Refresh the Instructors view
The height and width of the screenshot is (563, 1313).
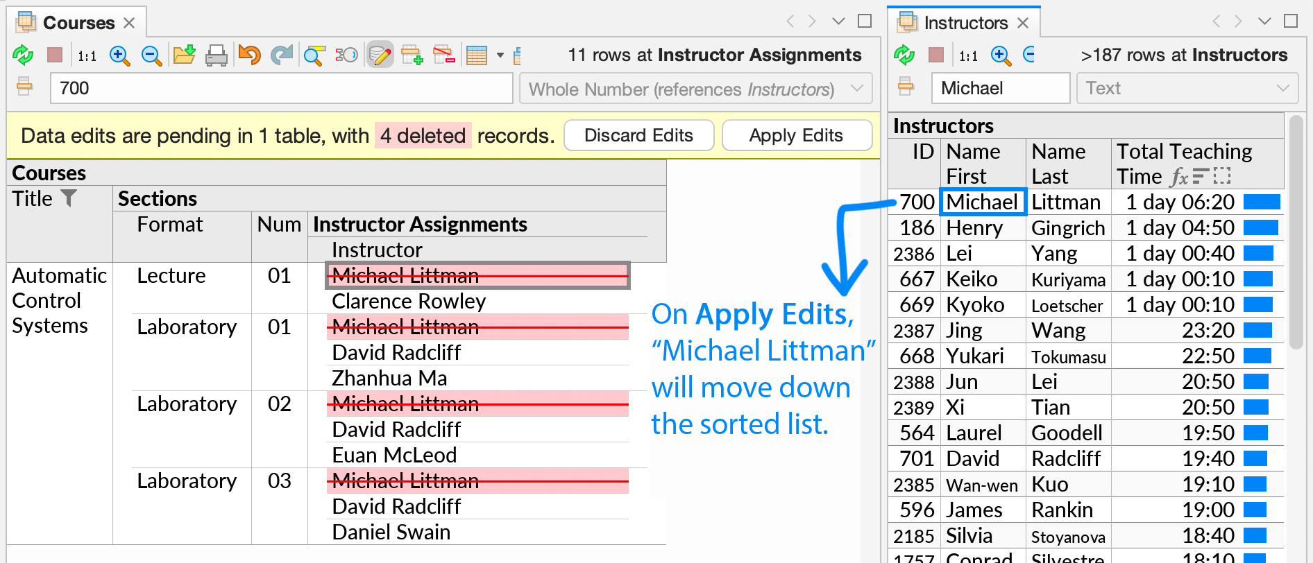coord(904,55)
